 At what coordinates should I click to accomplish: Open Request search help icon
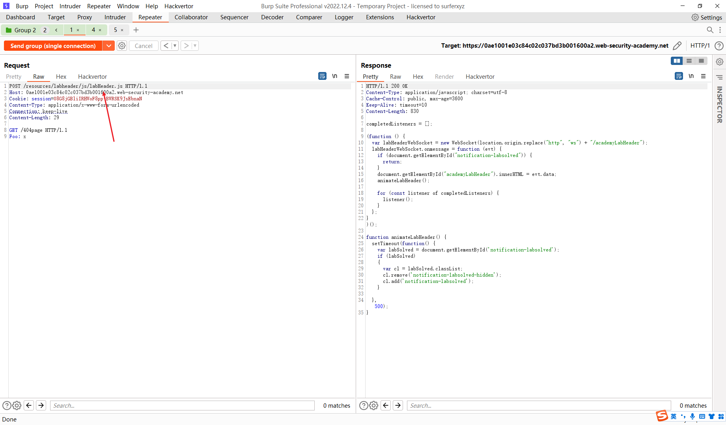(7, 405)
